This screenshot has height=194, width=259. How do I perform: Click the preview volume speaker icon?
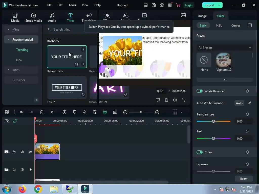point(175,100)
